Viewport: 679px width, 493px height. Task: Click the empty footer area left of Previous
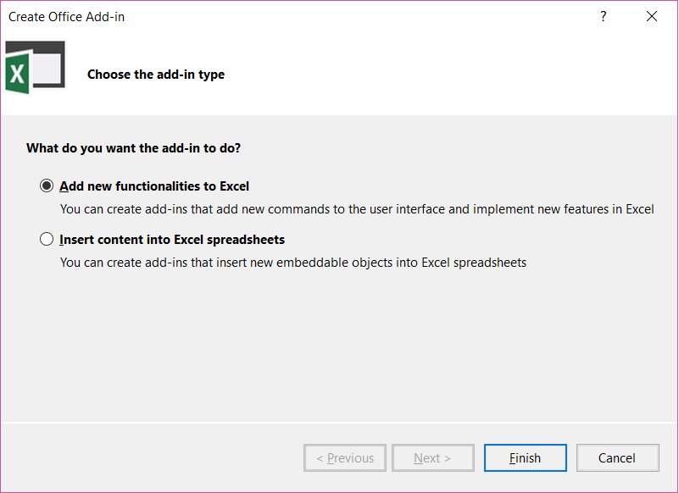153,458
